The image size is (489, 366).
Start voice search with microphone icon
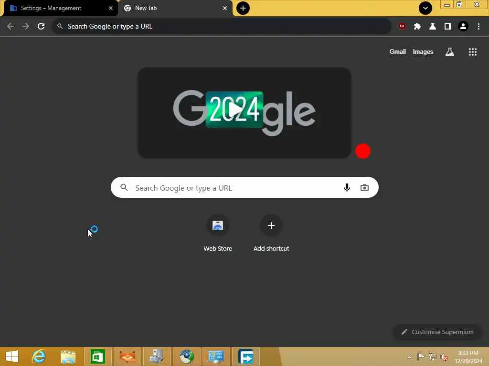[347, 187]
